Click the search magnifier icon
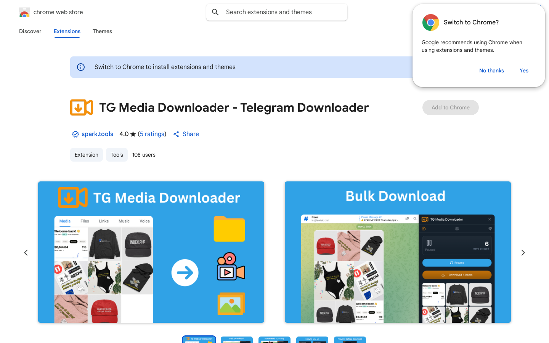This screenshot has height=343, width=549. 215,12
